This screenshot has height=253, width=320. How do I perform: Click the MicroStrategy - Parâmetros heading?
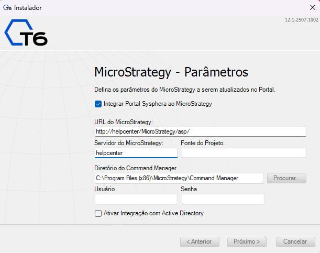pos(171,72)
